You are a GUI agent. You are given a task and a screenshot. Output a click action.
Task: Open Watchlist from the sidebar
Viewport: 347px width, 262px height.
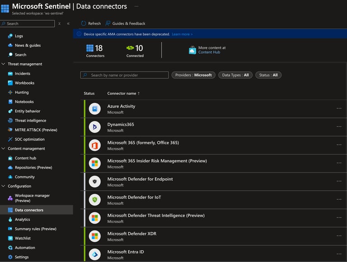point(23,238)
